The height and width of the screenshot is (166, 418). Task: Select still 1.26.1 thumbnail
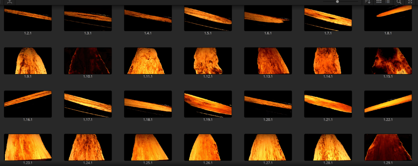point(208,147)
